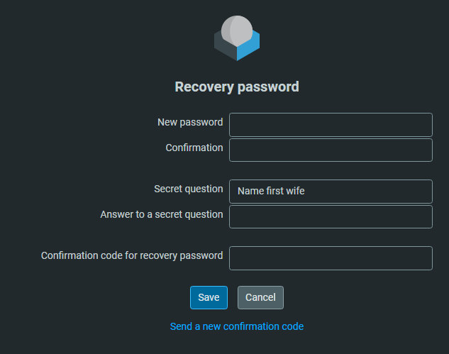Cancel the password recovery
The image size is (449, 354).
coord(260,297)
